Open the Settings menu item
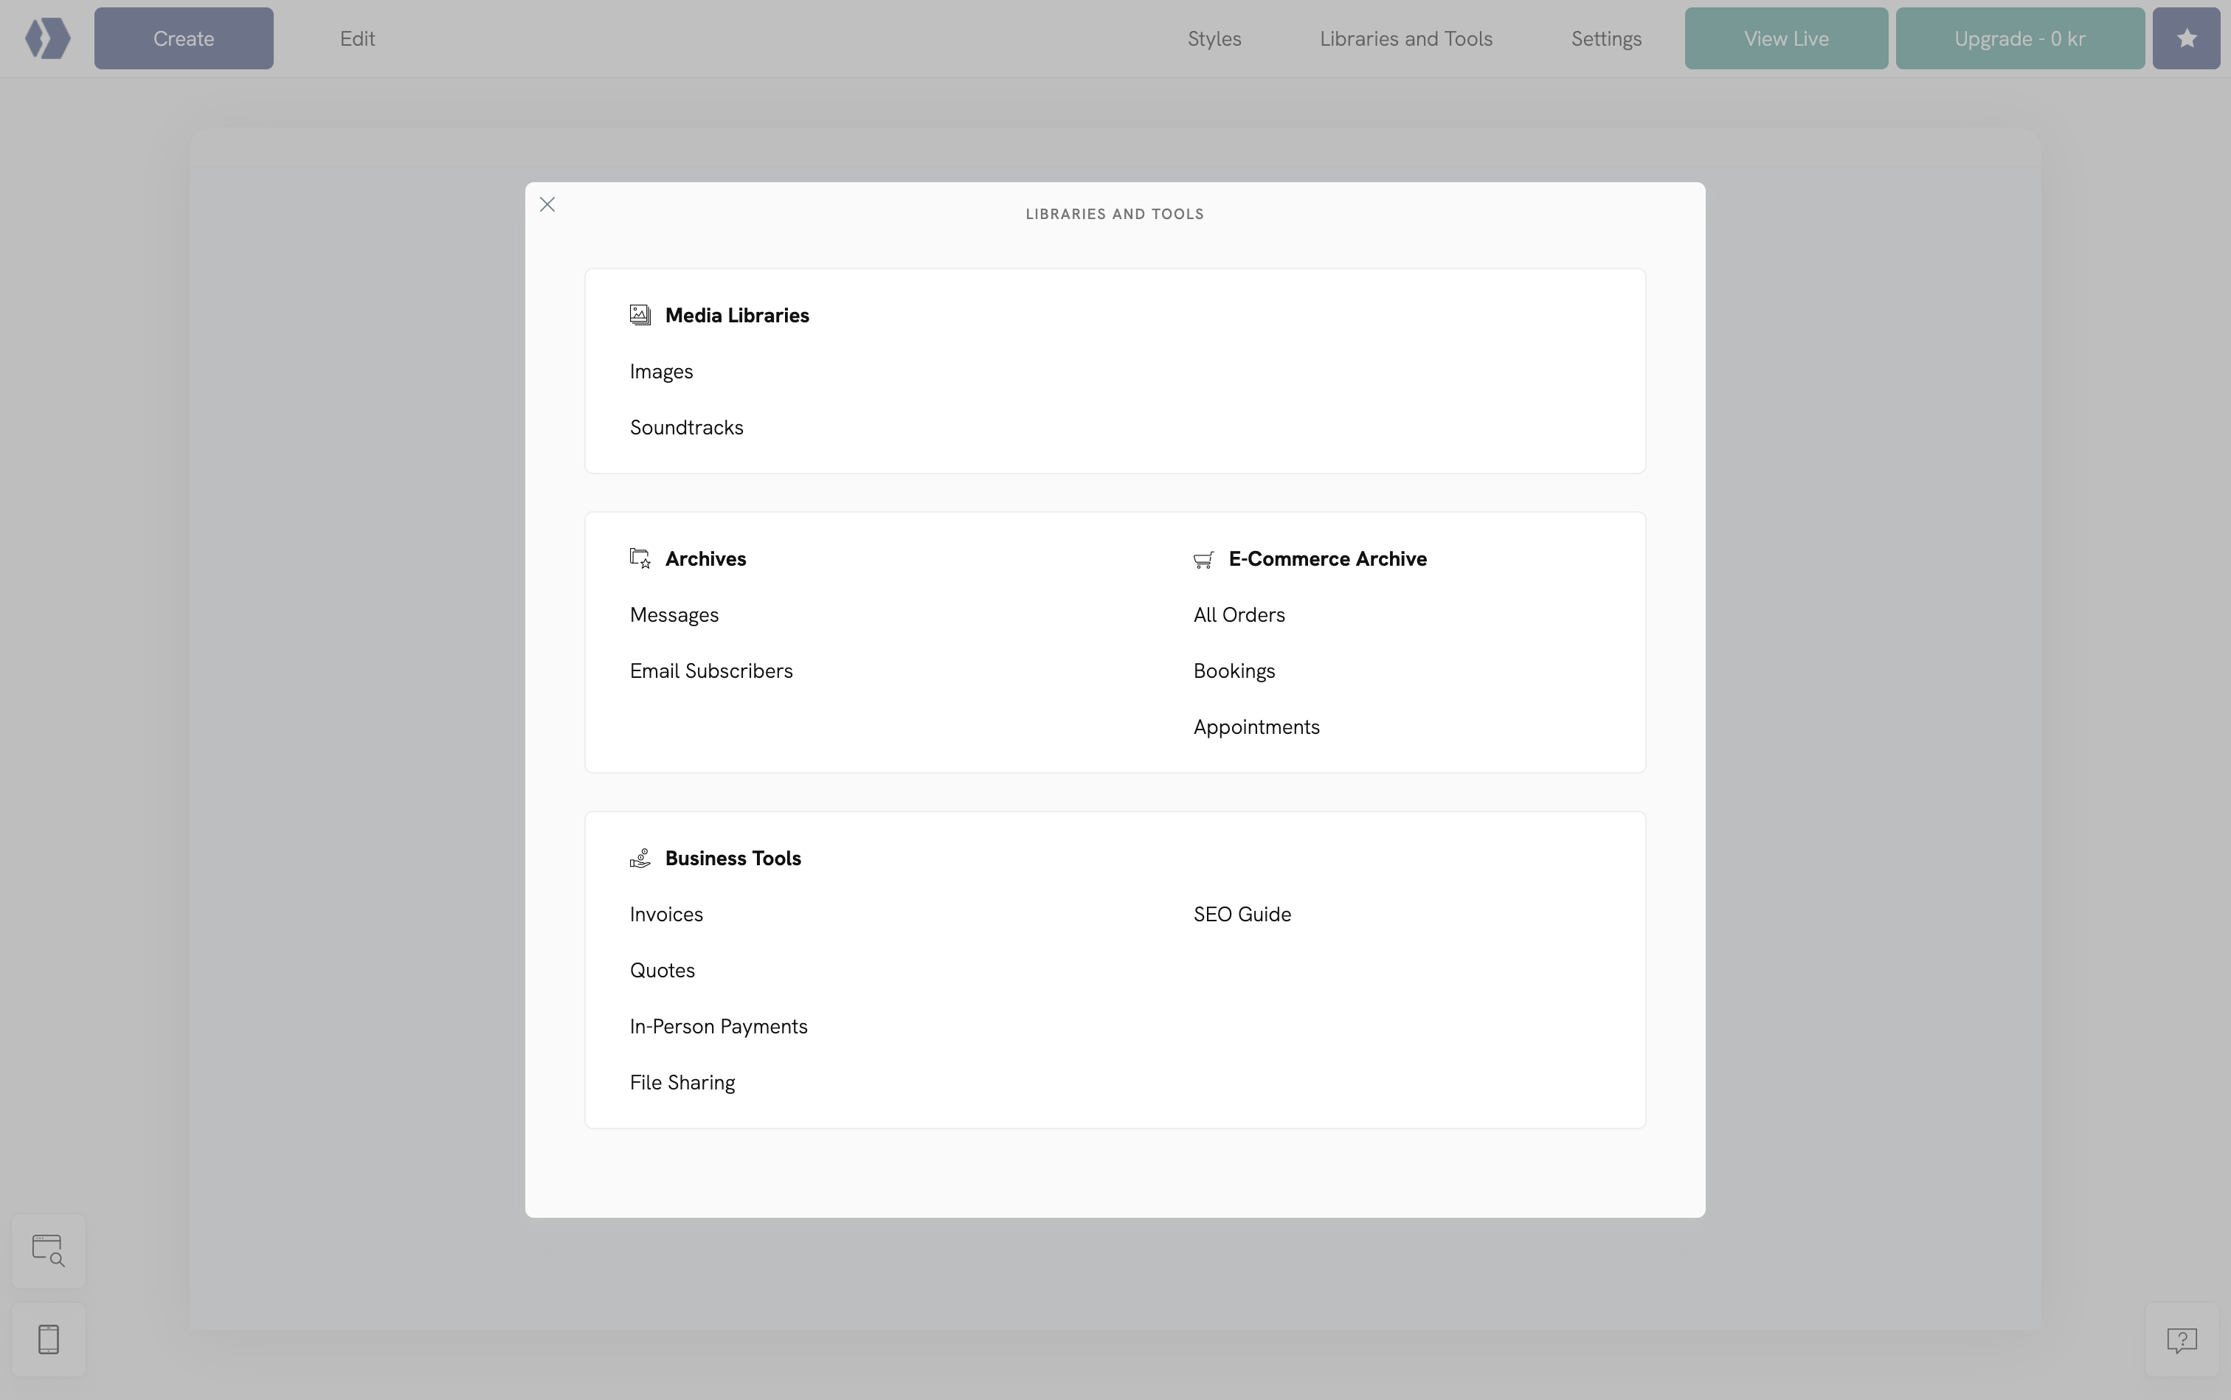This screenshot has width=2231, height=1400. coord(1606,39)
